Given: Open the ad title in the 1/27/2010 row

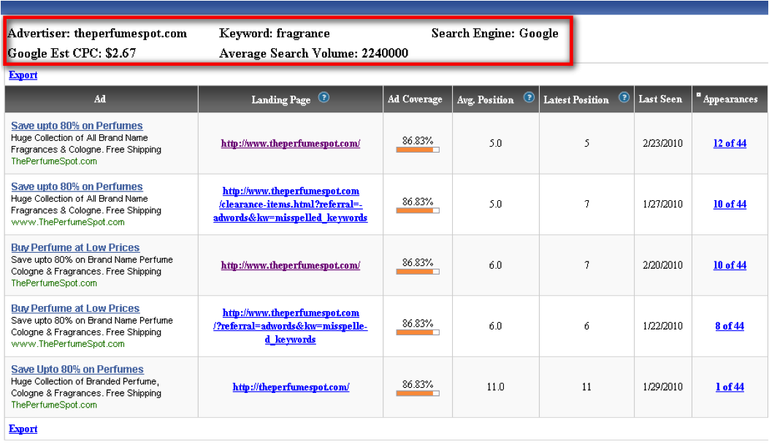Looking at the screenshot, I should pos(77,186).
